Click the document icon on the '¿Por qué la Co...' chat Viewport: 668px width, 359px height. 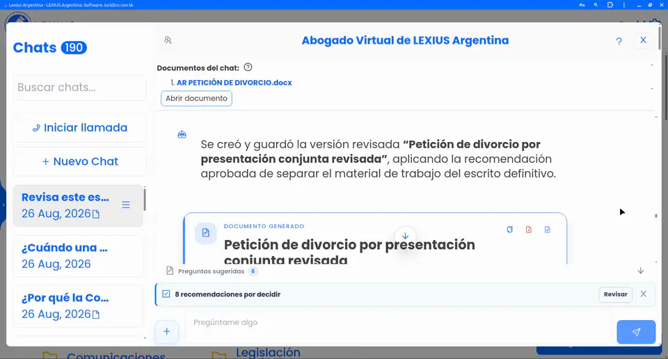pos(96,314)
